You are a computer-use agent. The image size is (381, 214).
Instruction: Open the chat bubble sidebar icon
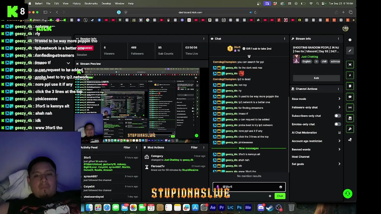click(350, 97)
